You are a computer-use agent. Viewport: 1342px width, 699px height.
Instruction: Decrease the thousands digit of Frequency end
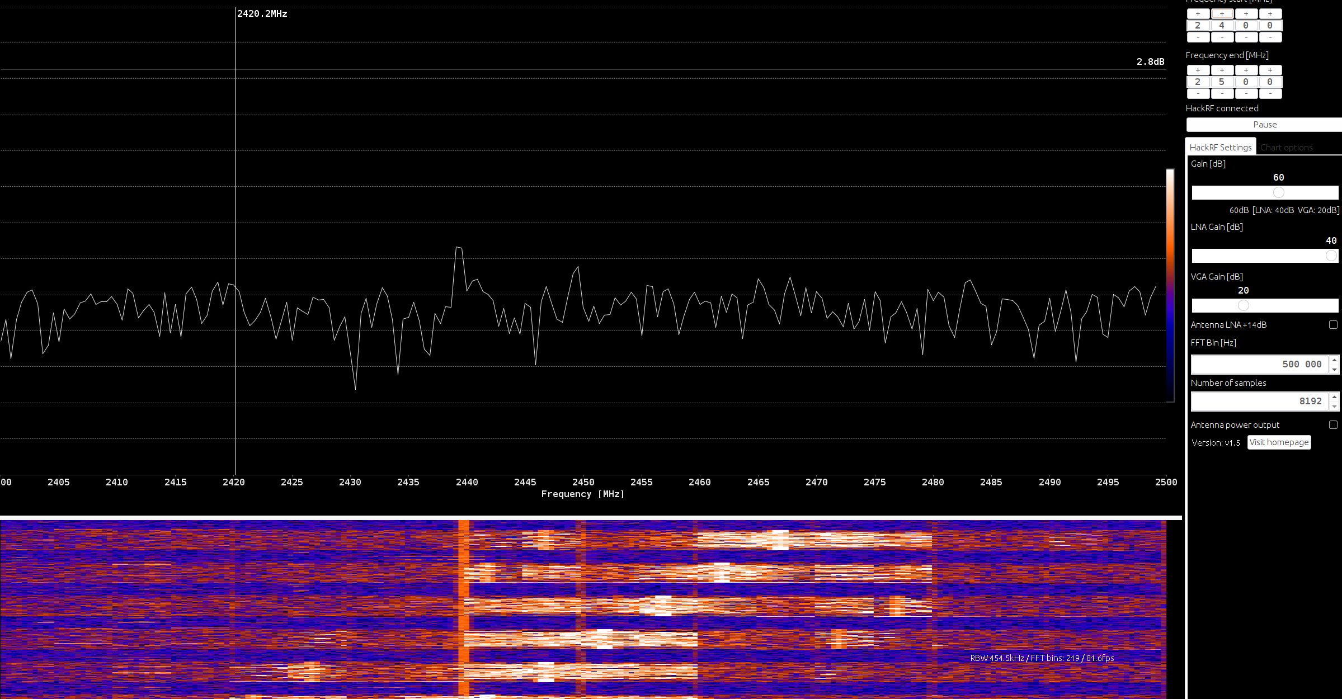point(1198,93)
